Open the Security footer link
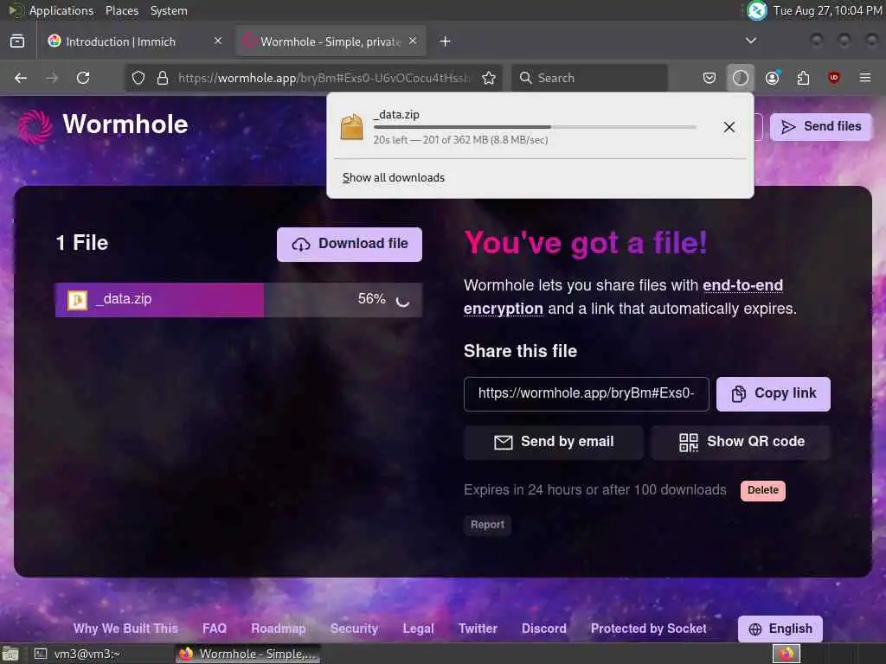Viewport: 886px width, 664px height. [x=354, y=629]
